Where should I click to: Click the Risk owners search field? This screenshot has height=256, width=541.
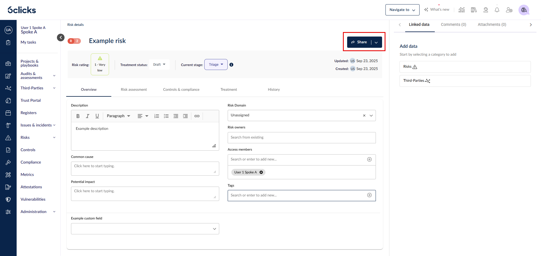301,138
